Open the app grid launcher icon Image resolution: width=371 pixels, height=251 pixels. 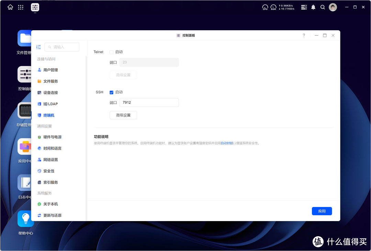pos(21,7)
